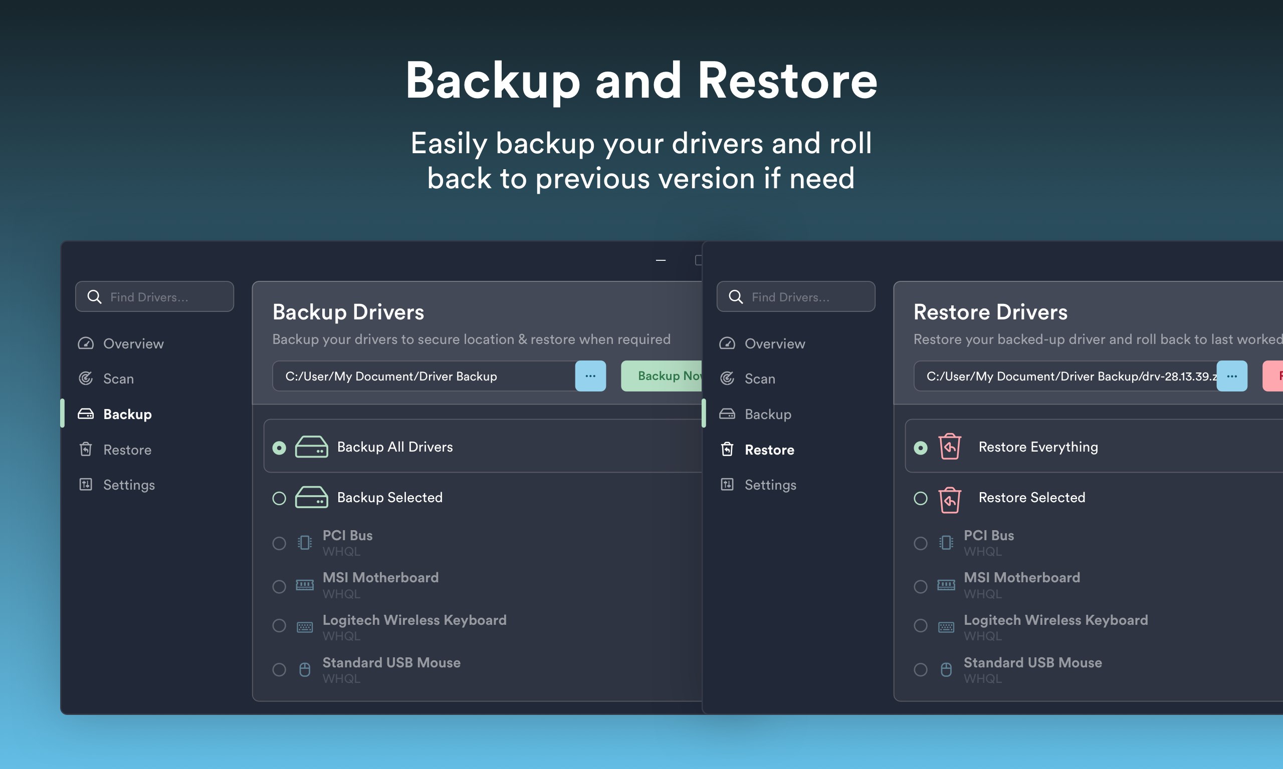1283x769 pixels.
Task: Click the mouse icon next to Standard USB Mouse
Action: click(x=304, y=669)
